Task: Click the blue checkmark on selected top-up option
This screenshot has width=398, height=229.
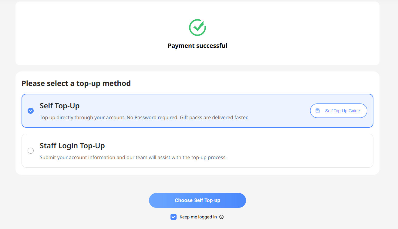Action: pos(31,111)
